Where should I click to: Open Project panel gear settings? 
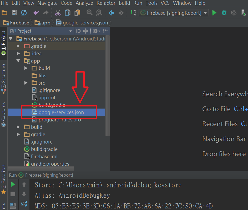click(97, 31)
